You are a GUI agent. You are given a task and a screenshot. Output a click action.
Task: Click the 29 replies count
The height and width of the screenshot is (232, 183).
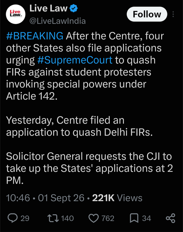click(x=25, y=218)
